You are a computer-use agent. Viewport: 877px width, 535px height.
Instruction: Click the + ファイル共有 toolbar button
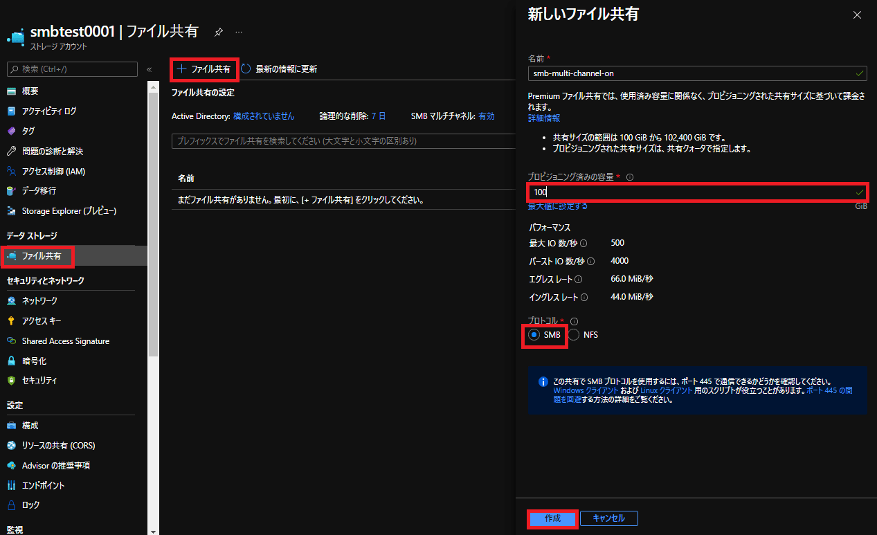[204, 69]
